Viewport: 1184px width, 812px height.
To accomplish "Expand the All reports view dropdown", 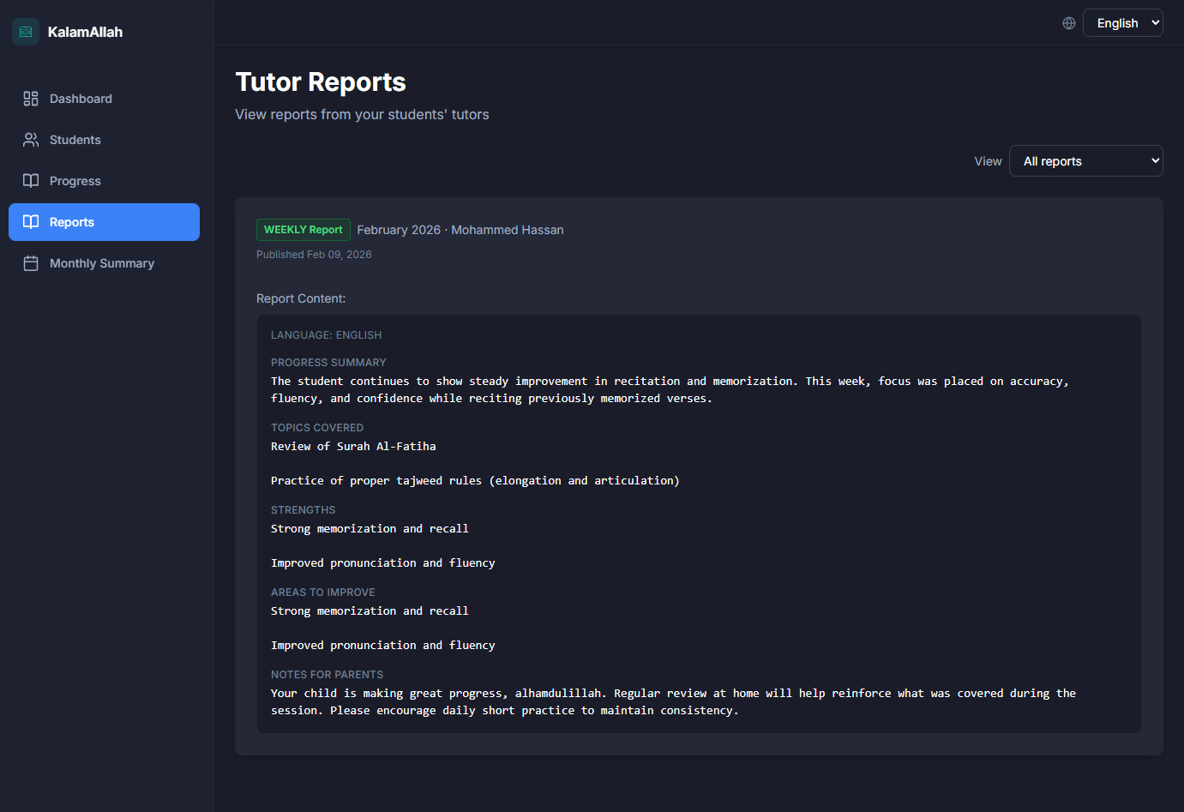I will [x=1085, y=161].
